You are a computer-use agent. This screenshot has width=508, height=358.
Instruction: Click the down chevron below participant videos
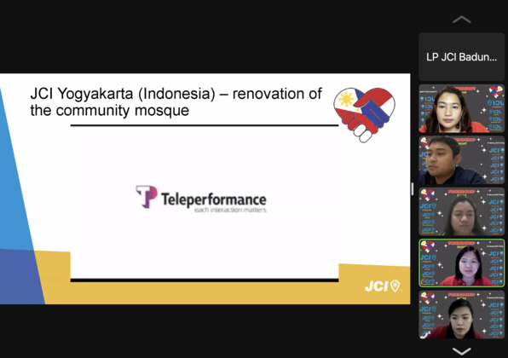(462, 351)
